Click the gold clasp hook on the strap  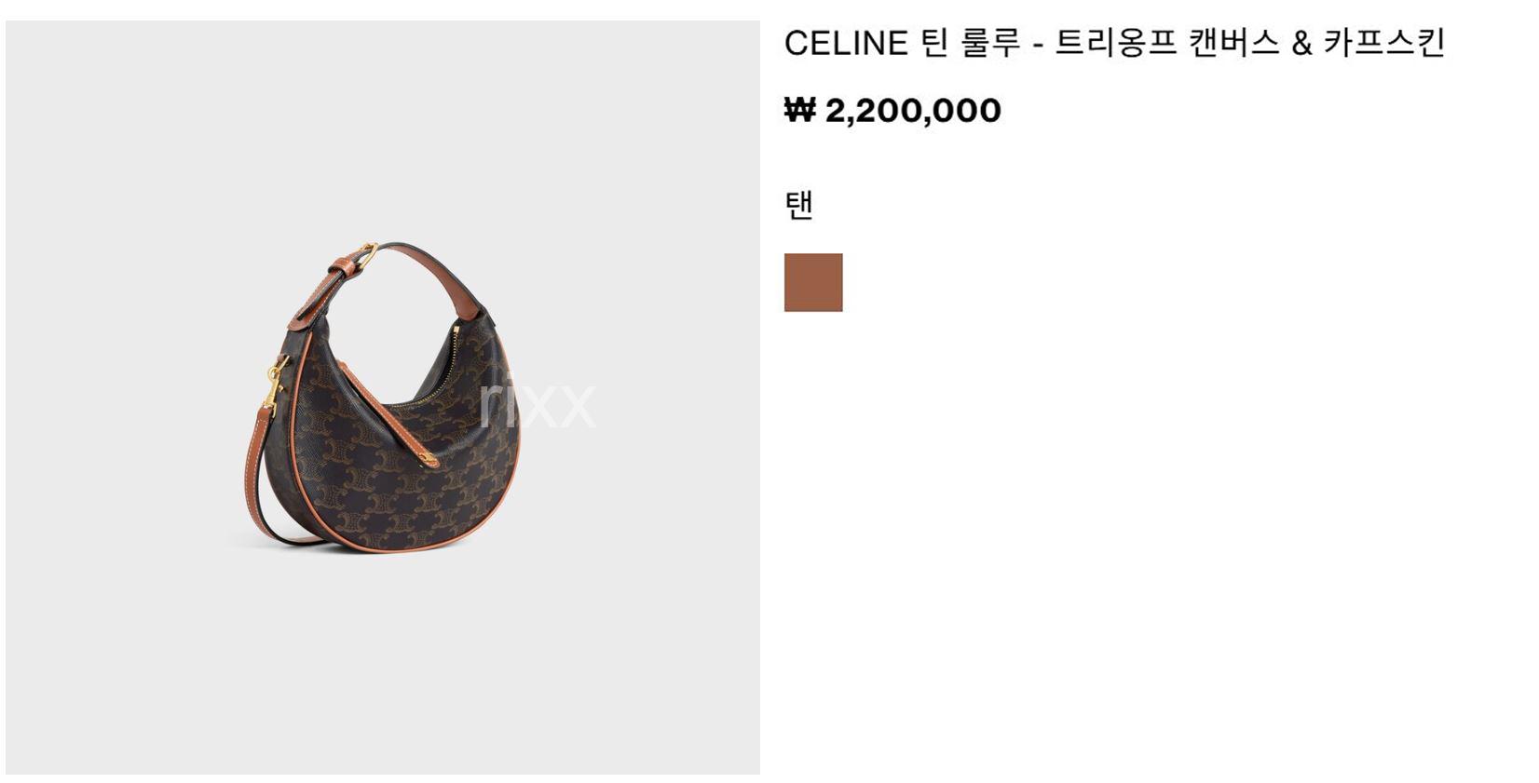274,384
